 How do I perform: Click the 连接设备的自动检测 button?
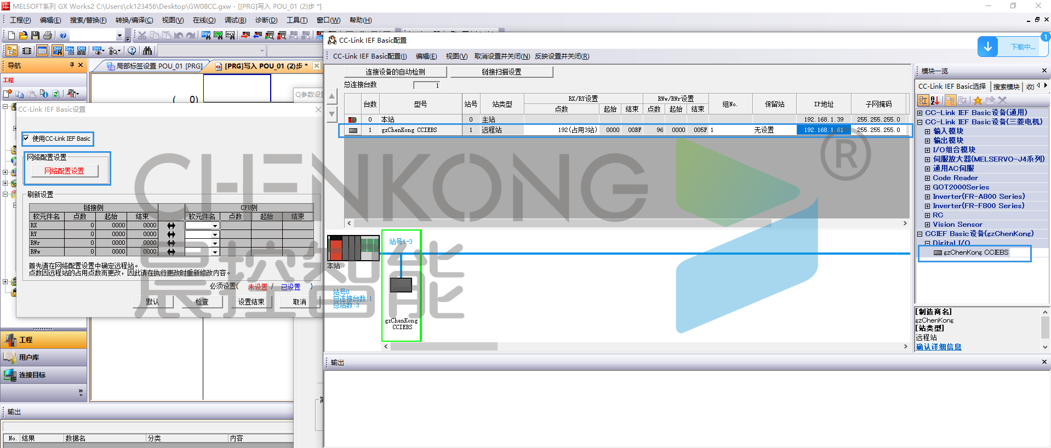point(395,72)
